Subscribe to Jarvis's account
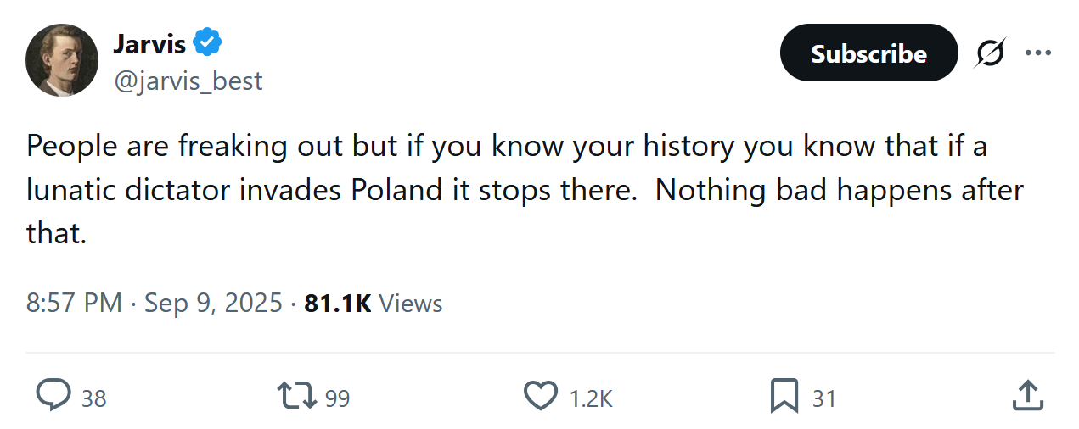1079x429 pixels. tap(868, 53)
